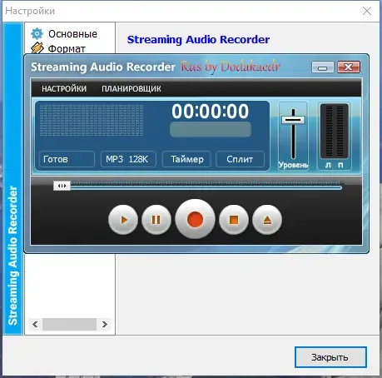Close the Настройки dialog with the X

coord(367,11)
